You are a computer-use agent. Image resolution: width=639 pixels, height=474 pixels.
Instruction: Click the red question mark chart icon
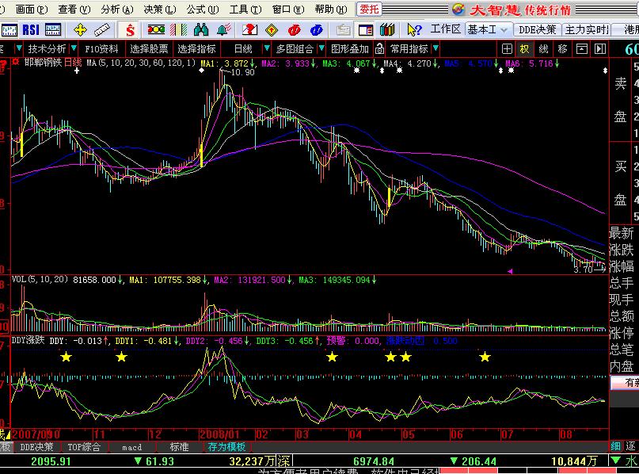click(249, 30)
